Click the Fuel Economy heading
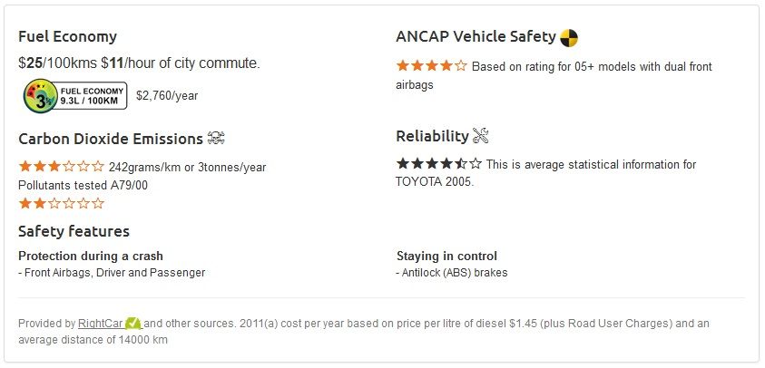Viewport: 765px width, 368px height. click(x=67, y=36)
